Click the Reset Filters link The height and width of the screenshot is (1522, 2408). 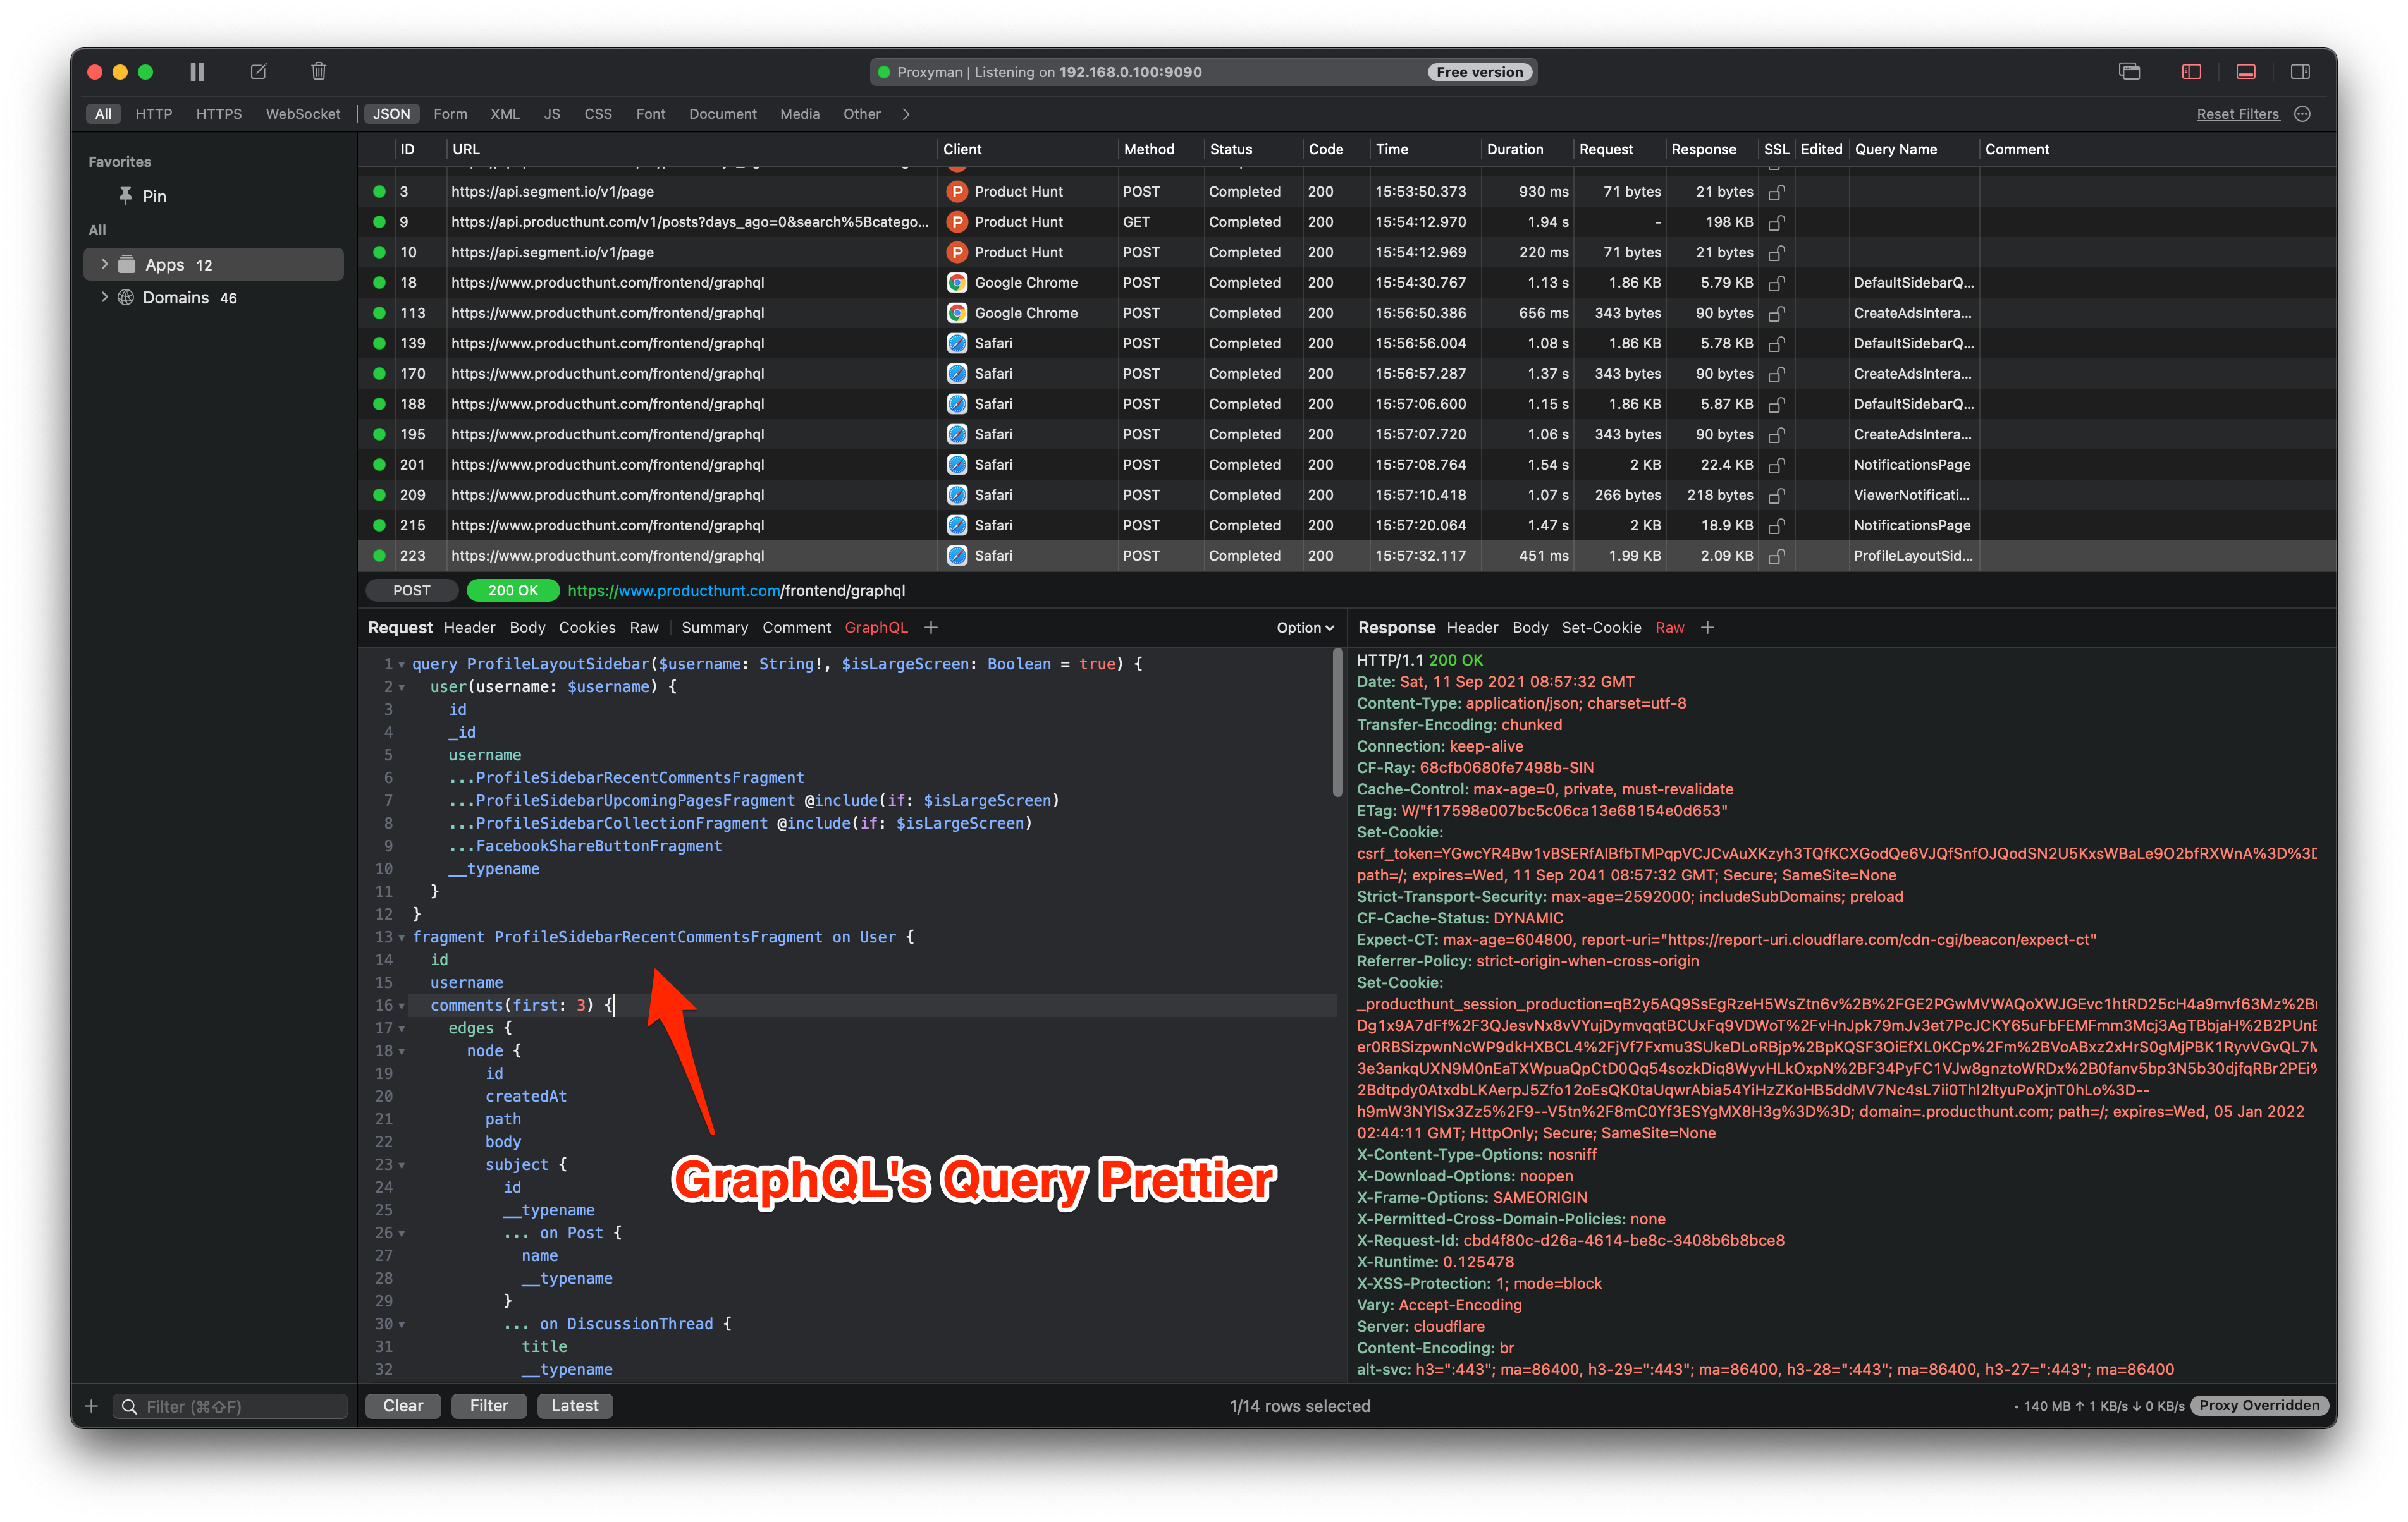(2237, 114)
